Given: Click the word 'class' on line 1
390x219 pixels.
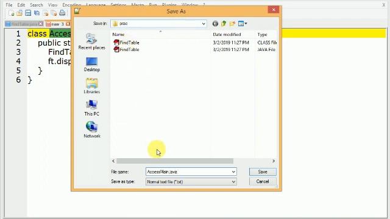Looking at the screenshot, I should [x=37, y=33].
